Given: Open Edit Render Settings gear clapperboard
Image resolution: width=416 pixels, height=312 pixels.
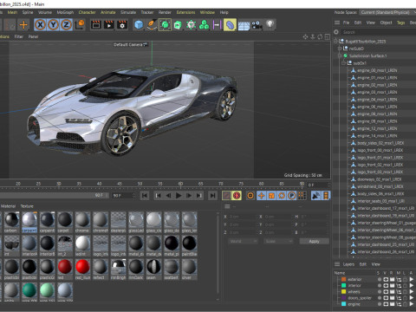Looking at the screenshot, I should [x=122, y=25].
